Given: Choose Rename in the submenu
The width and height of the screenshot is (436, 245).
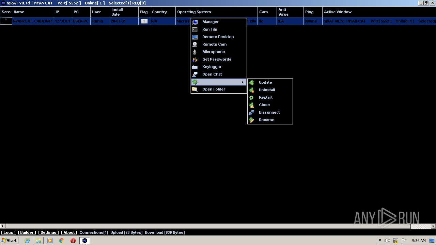Looking at the screenshot, I should pos(270,120).
